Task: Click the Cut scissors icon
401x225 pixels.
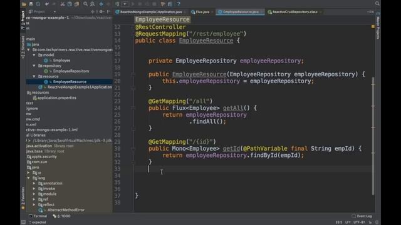Action: click(63, 4)
